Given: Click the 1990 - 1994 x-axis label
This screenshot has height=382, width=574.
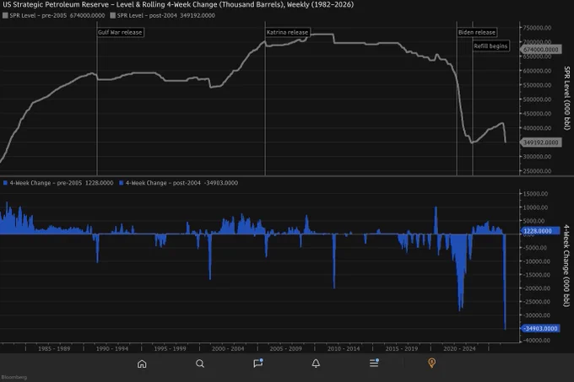Looking at the screenshot, I should [112, 349].
